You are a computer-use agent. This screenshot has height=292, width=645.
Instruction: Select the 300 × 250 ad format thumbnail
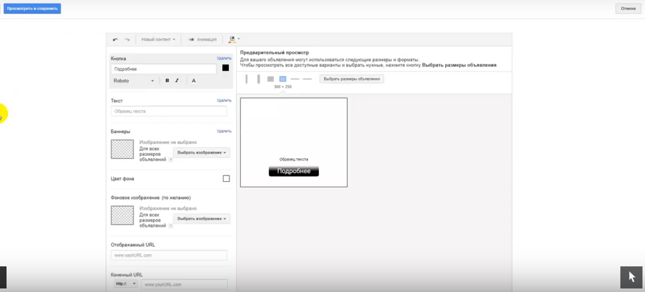tap(283, 78)
